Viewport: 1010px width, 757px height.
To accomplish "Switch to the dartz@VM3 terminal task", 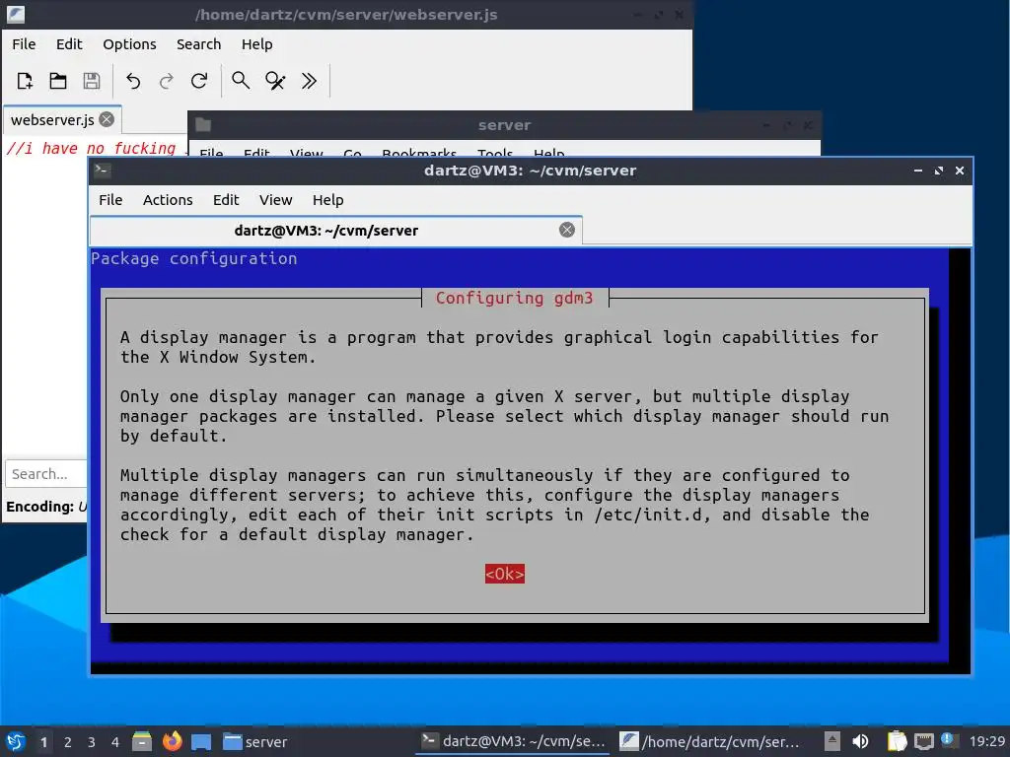I will click(x=513, y=741).
